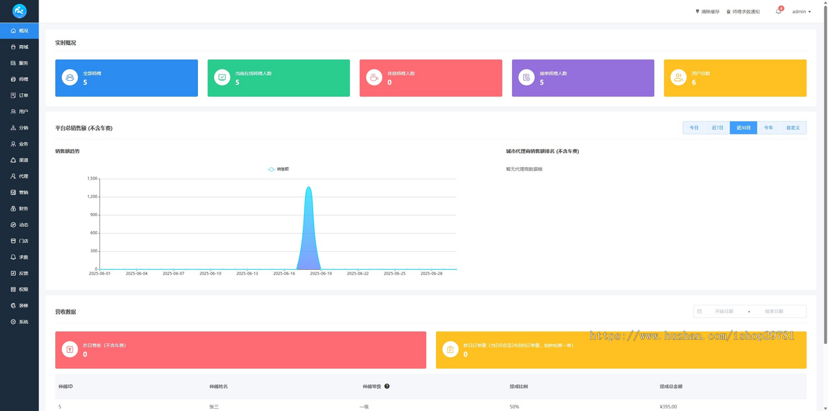Click 师傅求救通知 in the header
This screenshot has width=828, height=411.
(743, 12)
